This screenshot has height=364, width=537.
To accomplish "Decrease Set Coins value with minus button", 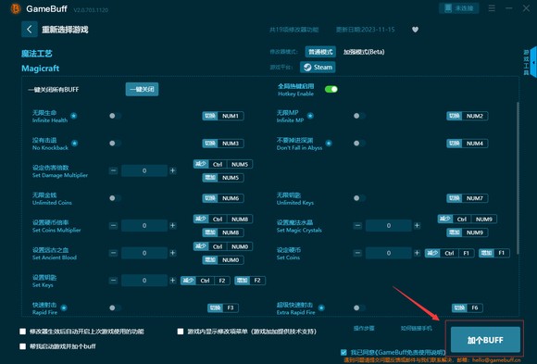I will pos(357,253).
